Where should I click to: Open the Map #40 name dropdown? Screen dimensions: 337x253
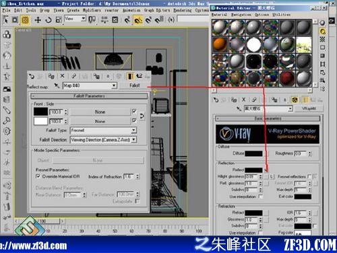(x=90, y=85)
